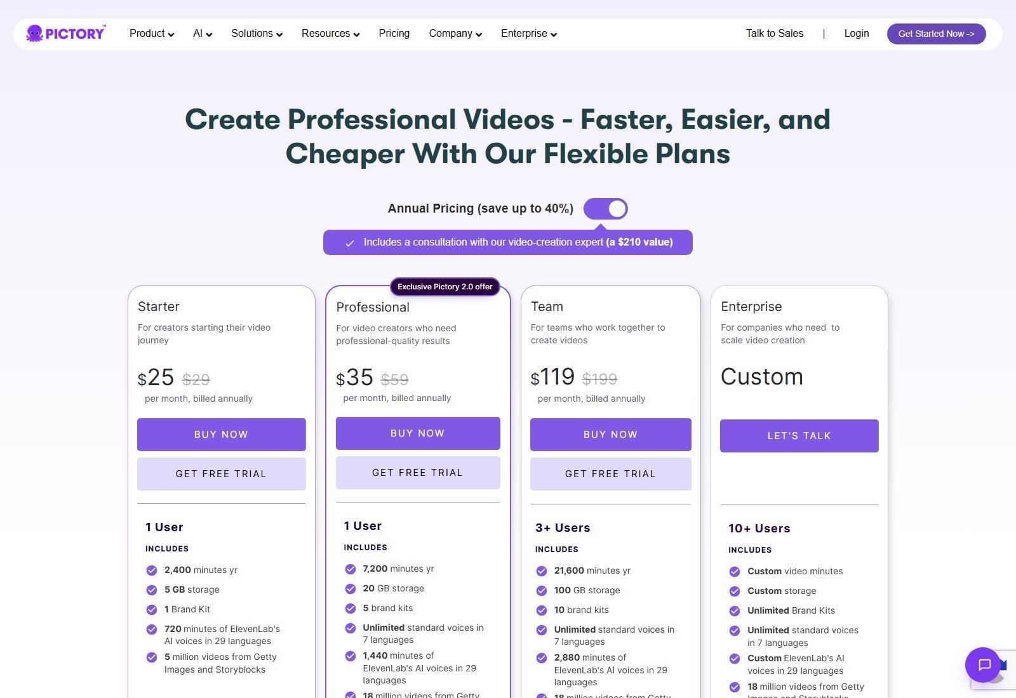This screenshot has height=698, width=1016.
Task: Click the 3+ Users heading
Action: pyautogui.click(x=563, y=528)
